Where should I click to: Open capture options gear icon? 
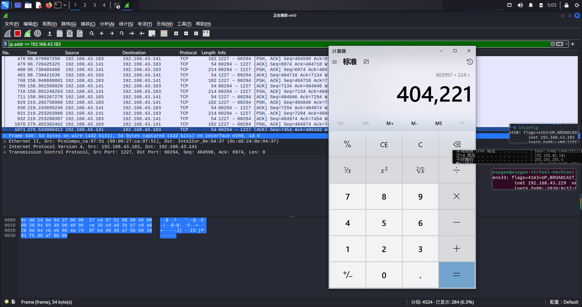pos(38,33)
